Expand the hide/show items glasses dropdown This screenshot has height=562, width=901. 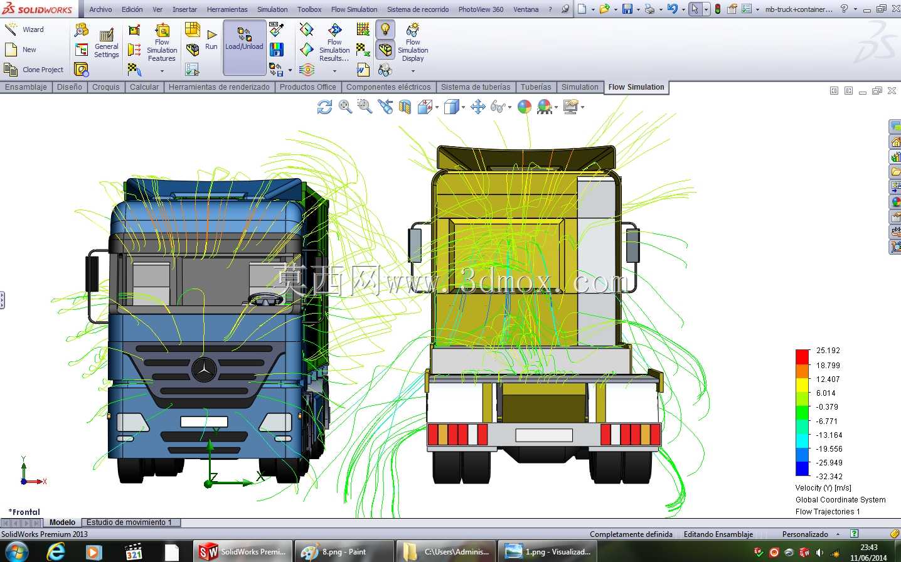pyautogui.click(x=509, y=107)
